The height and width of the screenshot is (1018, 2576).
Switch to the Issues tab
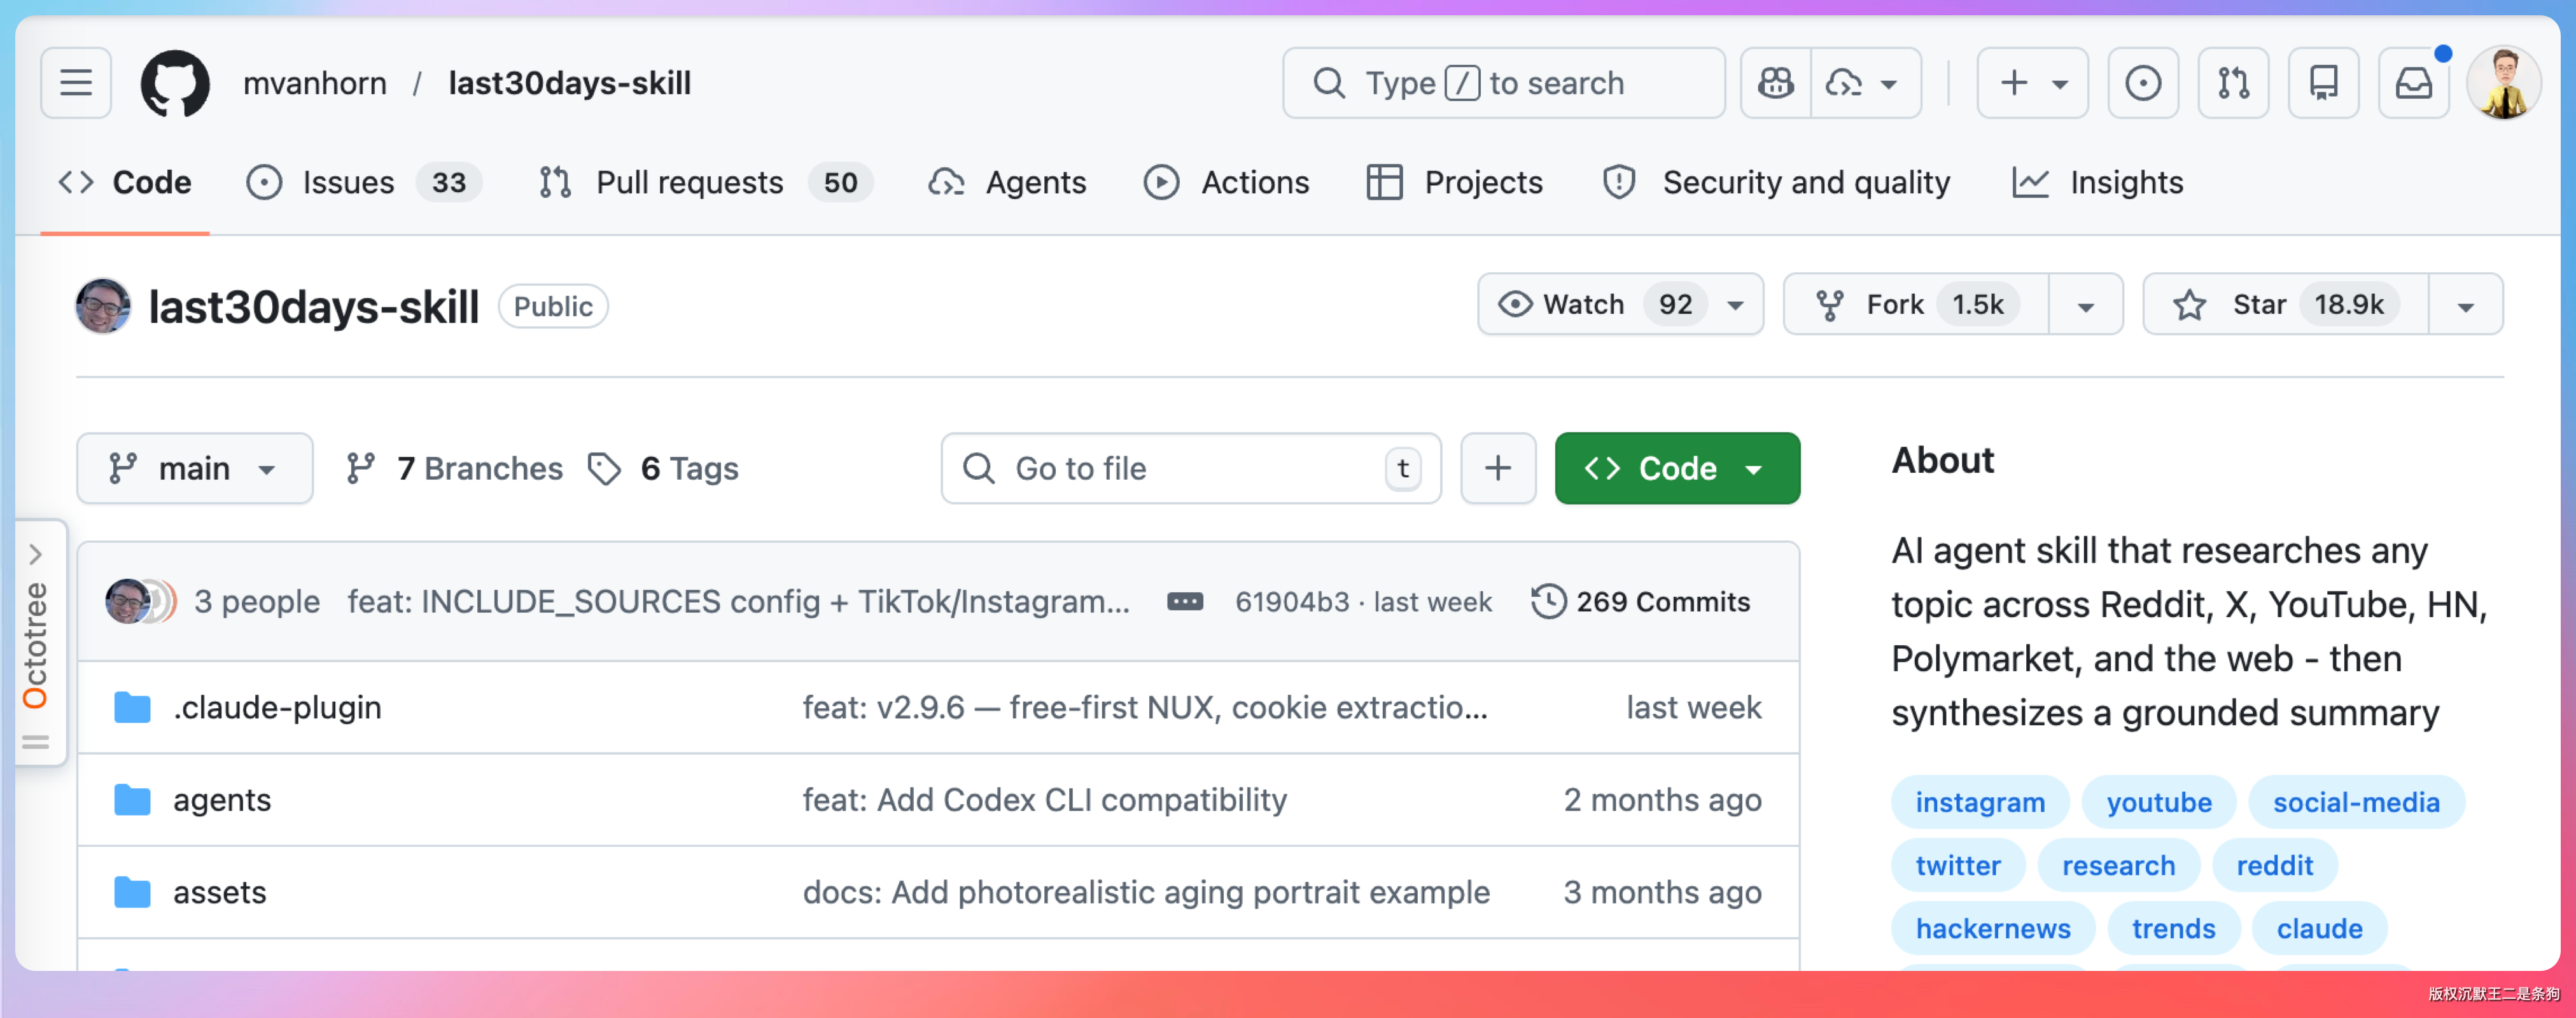click(347, 183)
